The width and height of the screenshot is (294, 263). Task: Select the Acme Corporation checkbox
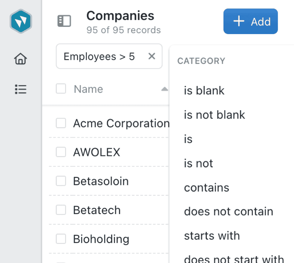click(x=61, y=123)
